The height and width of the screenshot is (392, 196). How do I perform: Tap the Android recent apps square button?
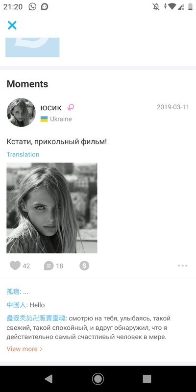147,379
